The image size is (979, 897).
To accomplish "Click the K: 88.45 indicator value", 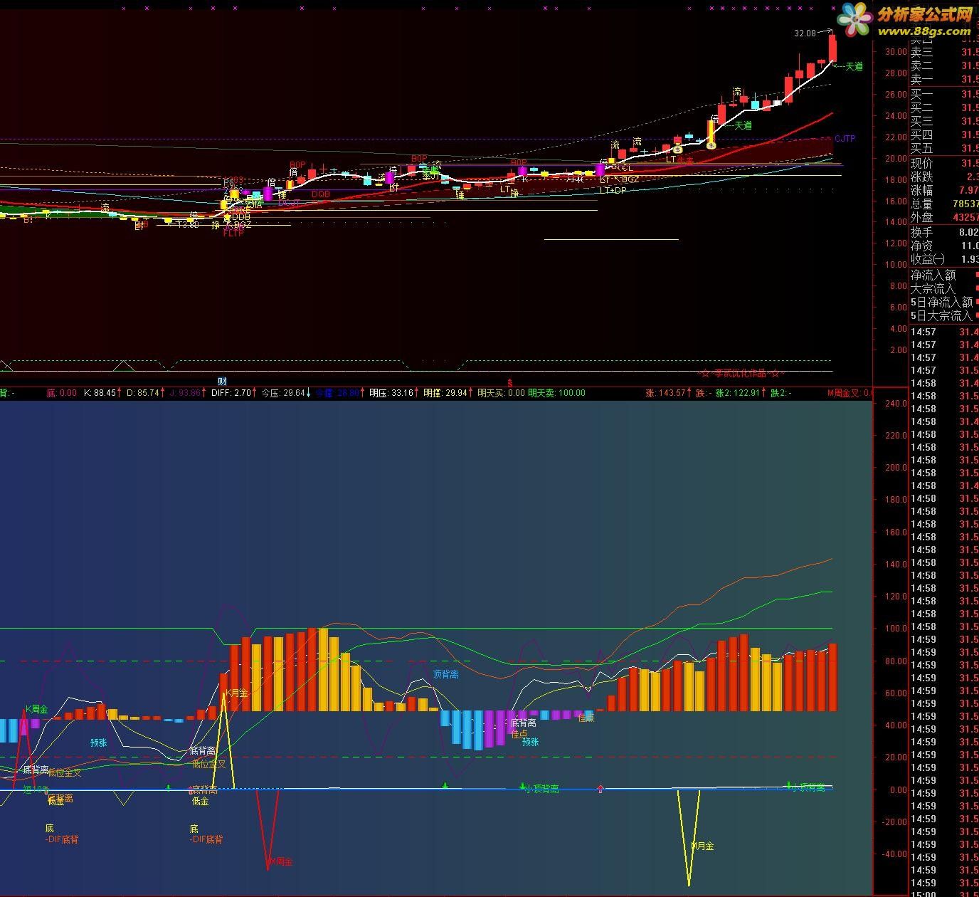I will [x=100, y=393].
